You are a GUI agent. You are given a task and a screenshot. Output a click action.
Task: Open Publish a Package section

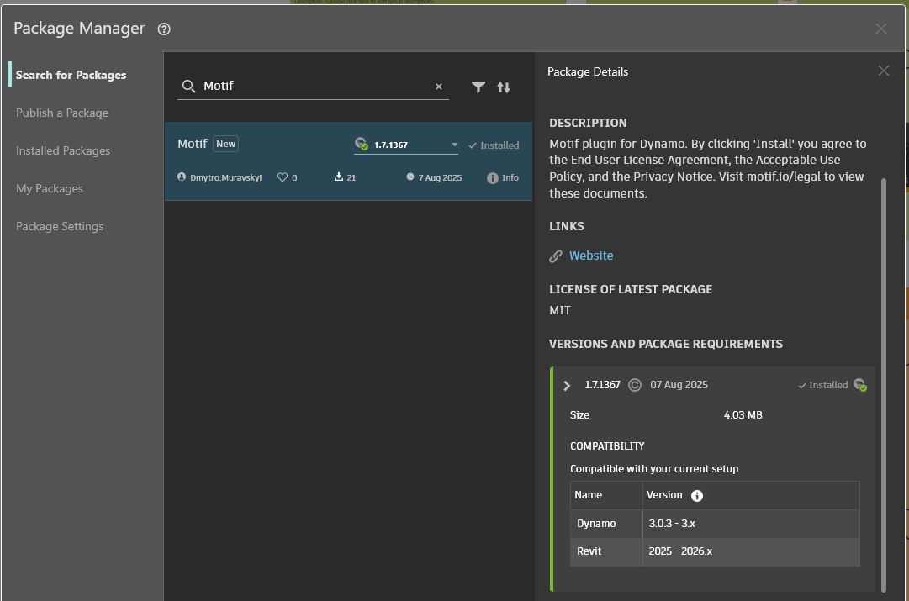pos(62,113)
